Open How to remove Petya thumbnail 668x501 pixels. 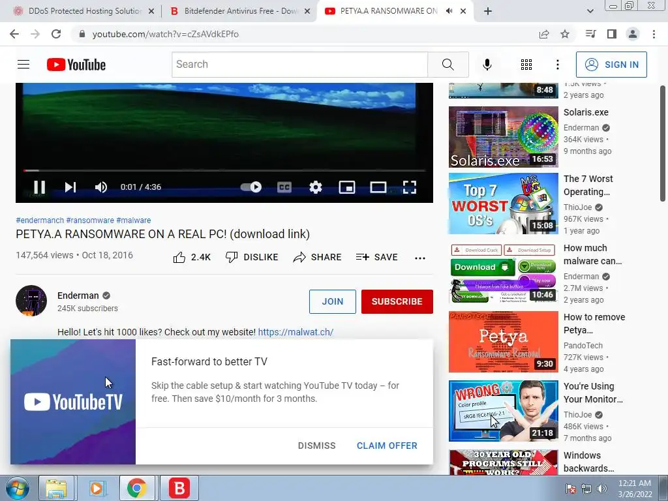tap(503, 342)
